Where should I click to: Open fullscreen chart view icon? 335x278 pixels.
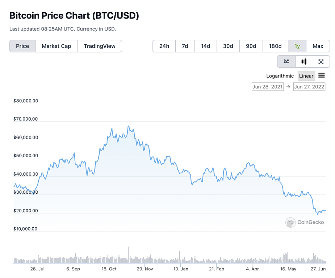coord(321,62)
